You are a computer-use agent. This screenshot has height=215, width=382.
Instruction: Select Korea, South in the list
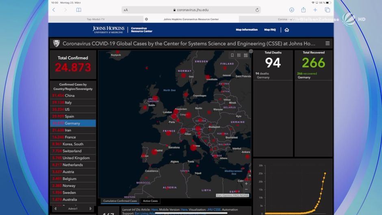73,144
